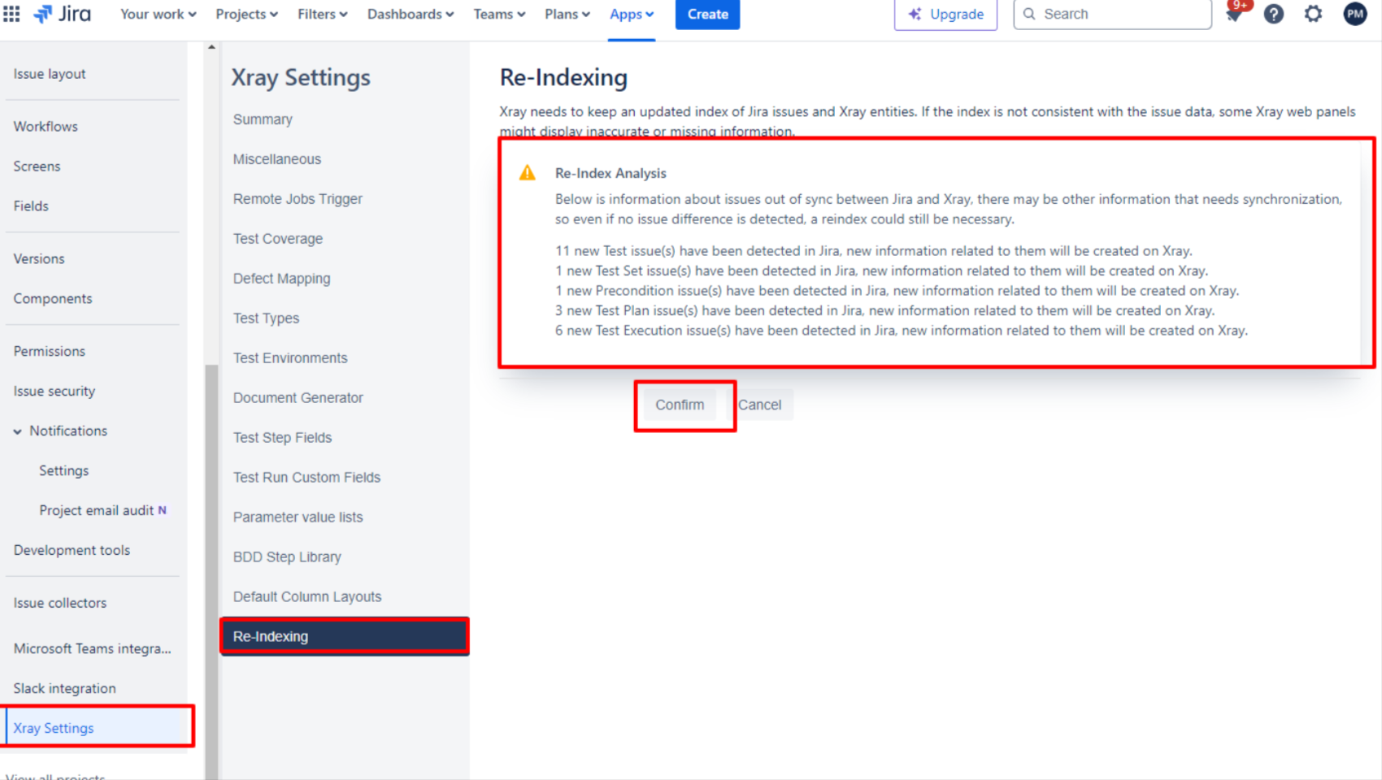The height and width of the screenshot is (780, 1382).
Task: Select the Re-Indexing menu item
Action: pos(344,637)
